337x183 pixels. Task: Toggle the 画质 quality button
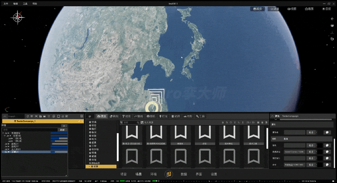pyautogui.click(x=257, y=9)
